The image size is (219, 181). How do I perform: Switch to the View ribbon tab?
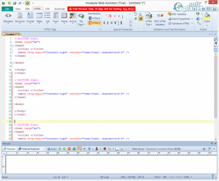pos(18,9)
